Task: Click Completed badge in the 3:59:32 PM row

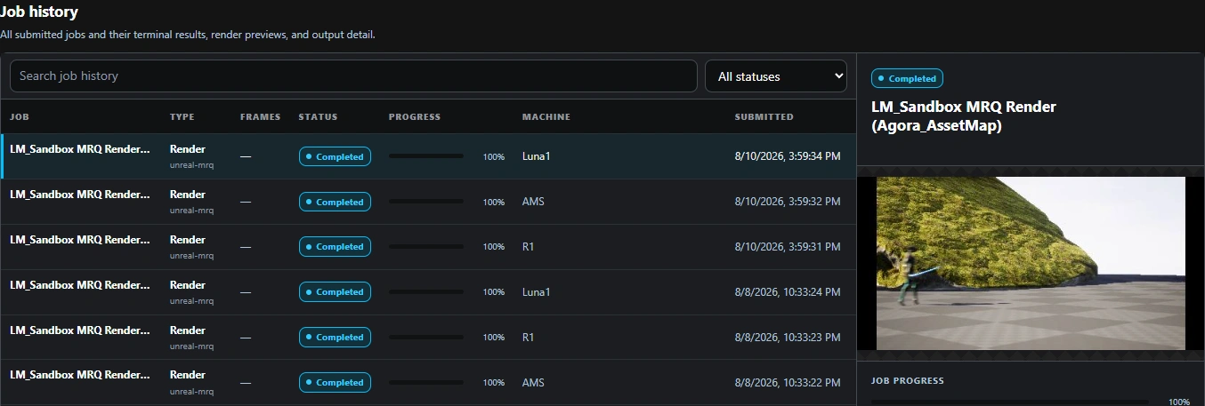Action: 335,202
